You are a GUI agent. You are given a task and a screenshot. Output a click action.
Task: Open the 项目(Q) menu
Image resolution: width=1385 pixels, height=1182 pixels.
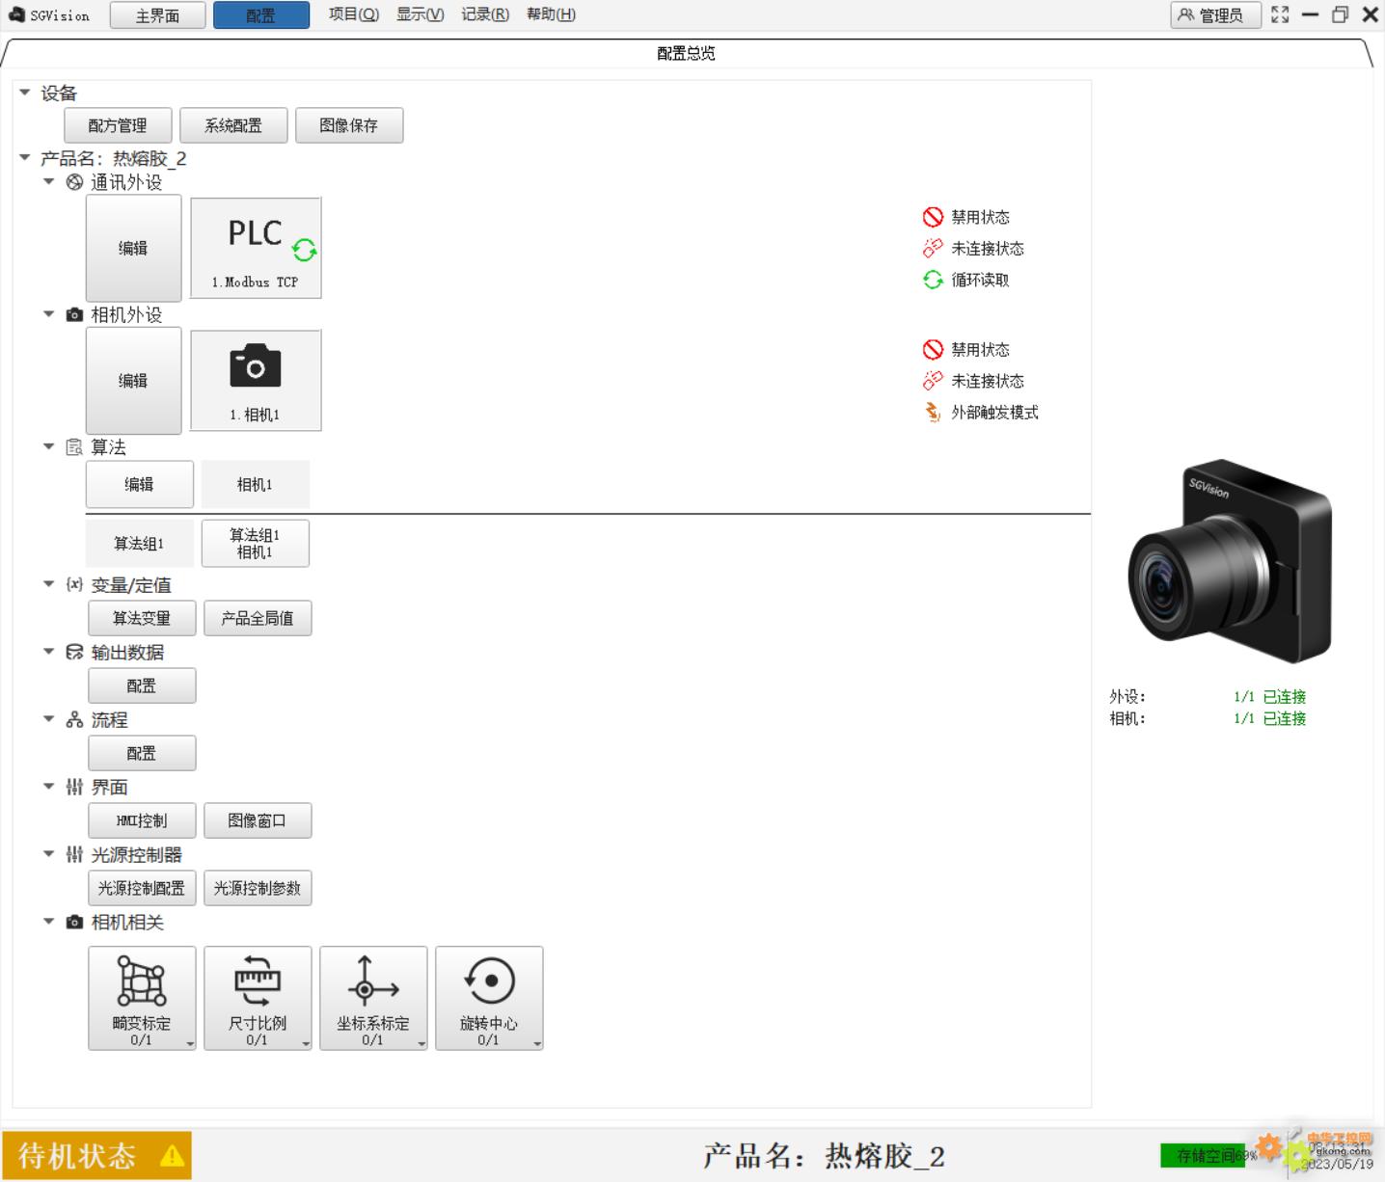click(x=353, y=14)
